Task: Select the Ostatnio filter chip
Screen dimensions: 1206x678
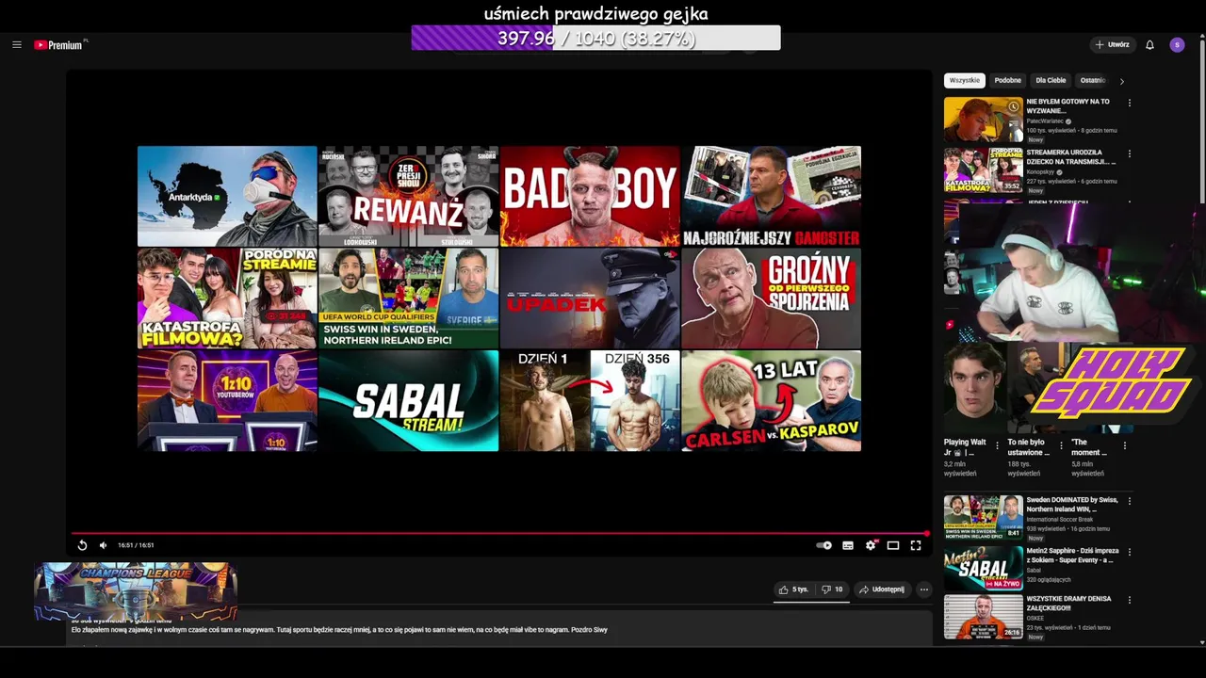Action: coord(1093,80)
